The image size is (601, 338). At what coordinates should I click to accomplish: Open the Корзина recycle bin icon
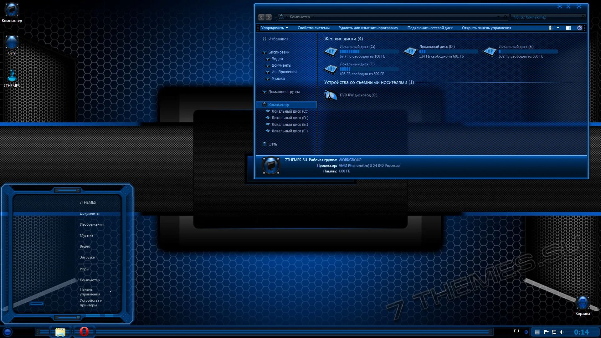[x=583, y=305]
